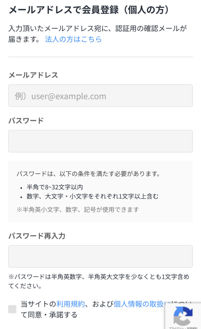Screen dimensions: 201x329
Task: Click the 半角で8~32文字以内 bullet item
Action: coord(55,187)
